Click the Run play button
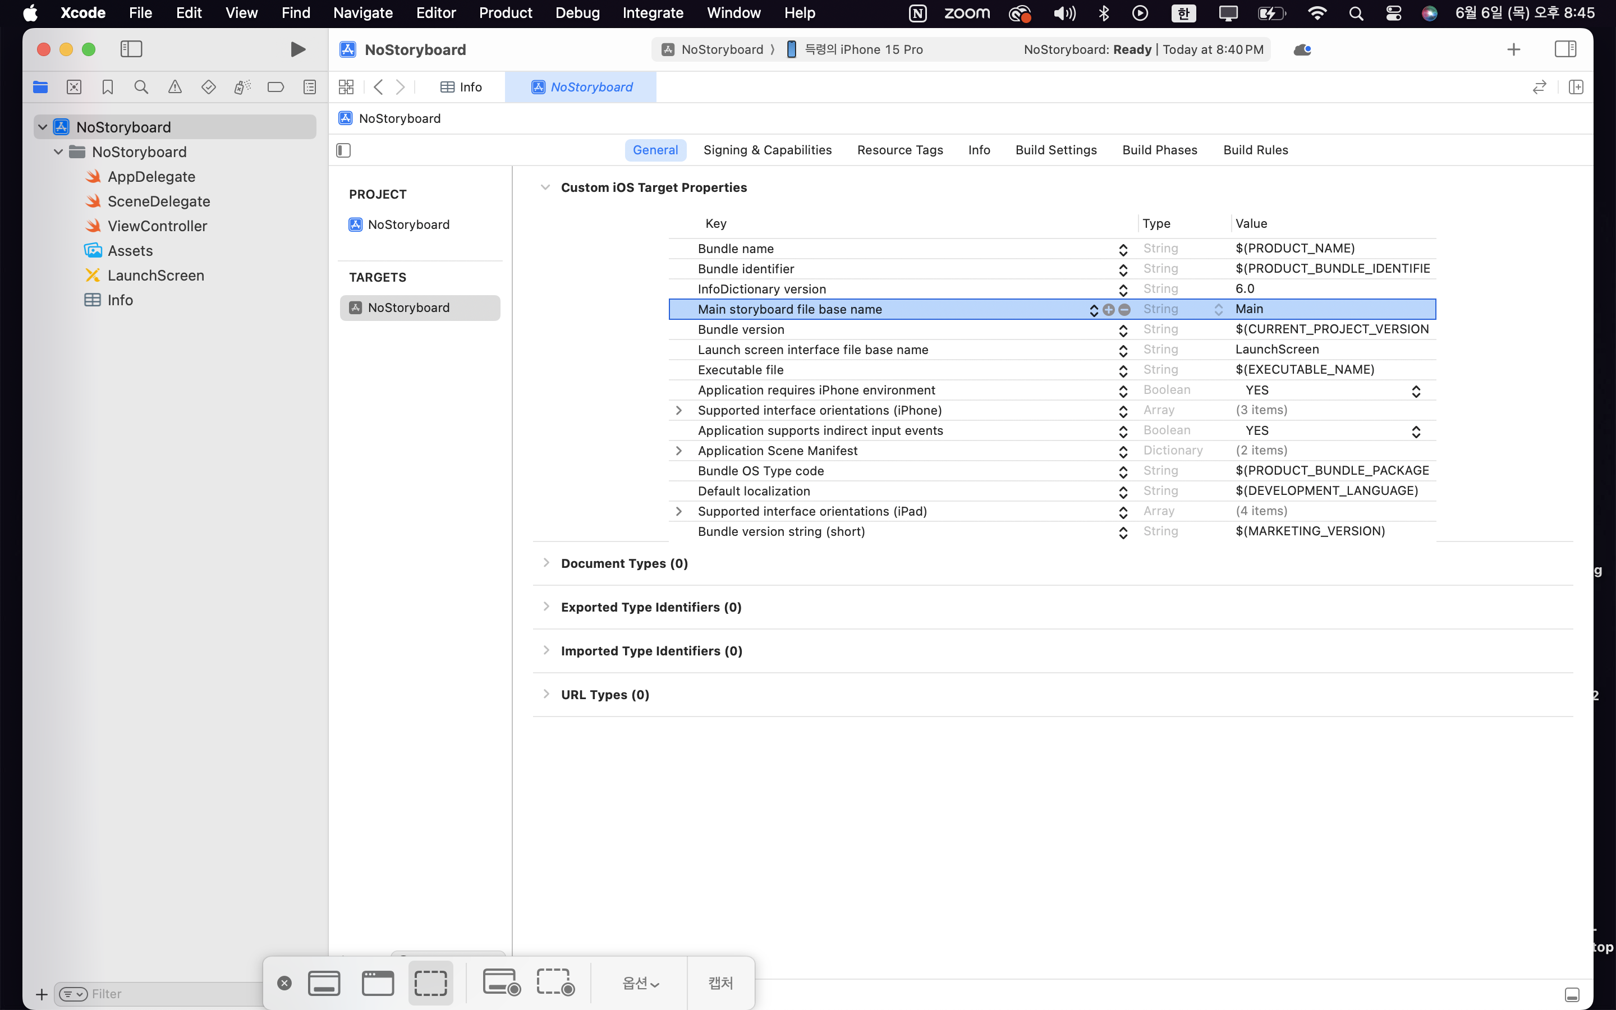The width and height of the screenshot is (1616, 1010). (x=298, y=49)
